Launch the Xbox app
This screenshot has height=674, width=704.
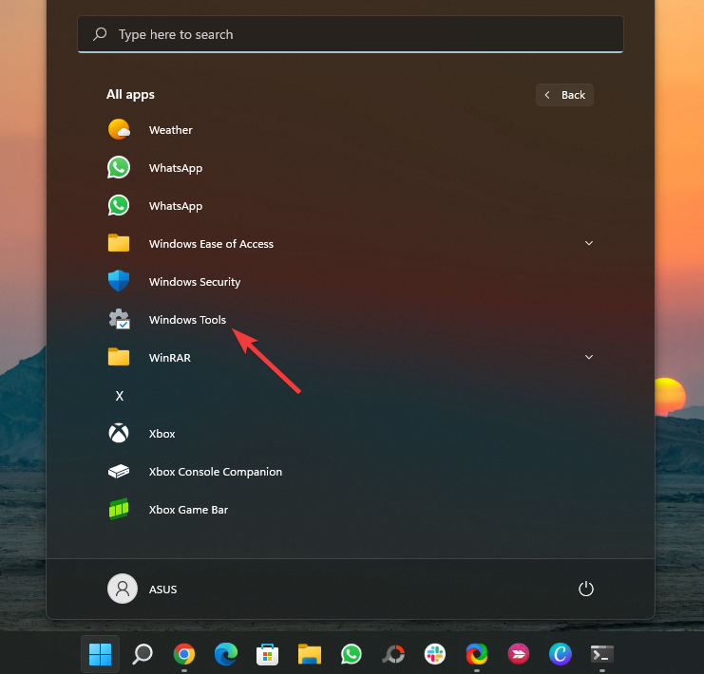click(351, 434)
